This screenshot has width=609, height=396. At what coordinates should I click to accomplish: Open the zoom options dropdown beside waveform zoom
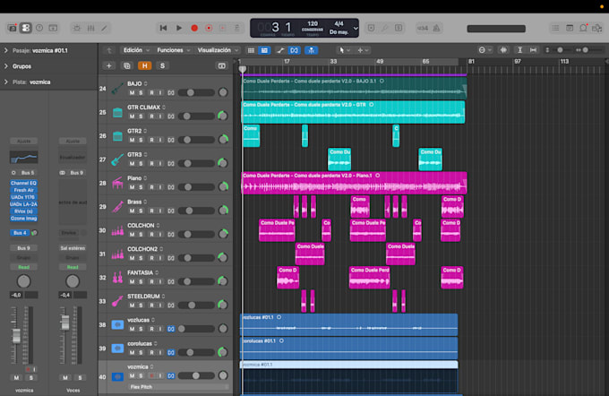click(485, 50)
